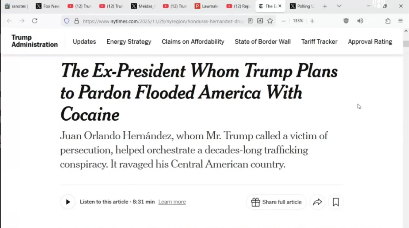409x228 pixels.
Task: Click the URL address field
Action: (162, 21)
